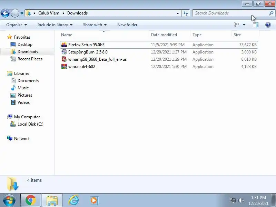Click the Help question mark icon
The image size is (276, 207).
click(x=268, y=25)
